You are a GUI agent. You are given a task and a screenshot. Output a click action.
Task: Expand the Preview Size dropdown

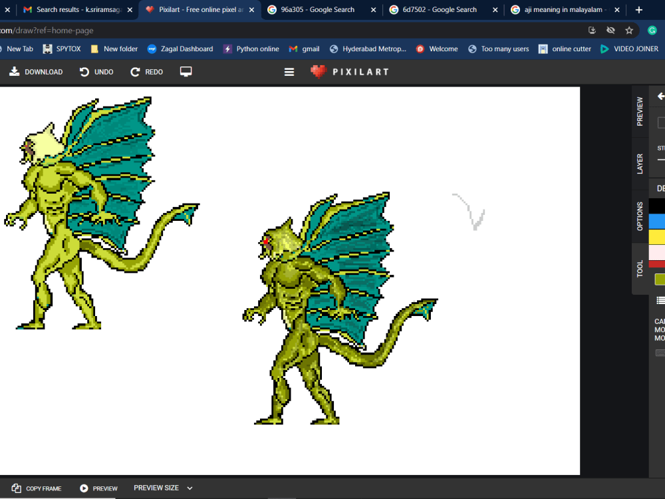pyautogui.click(x=164, y=488)
